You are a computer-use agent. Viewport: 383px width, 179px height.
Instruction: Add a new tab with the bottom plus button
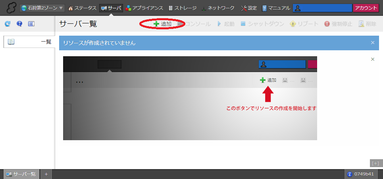(x=46, y=174)
